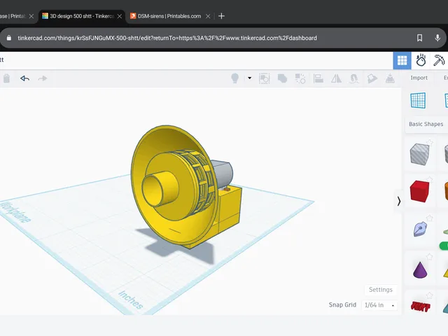Switch to the DSM-sirens Printables tab
This screenshot has height=336, width=448.
click(169, 16)
